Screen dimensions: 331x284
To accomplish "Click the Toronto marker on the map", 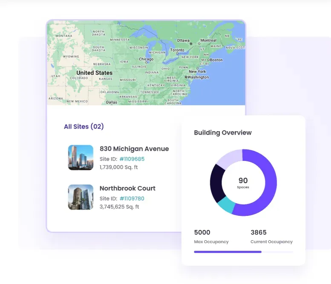I will click(x=177, y=52).
